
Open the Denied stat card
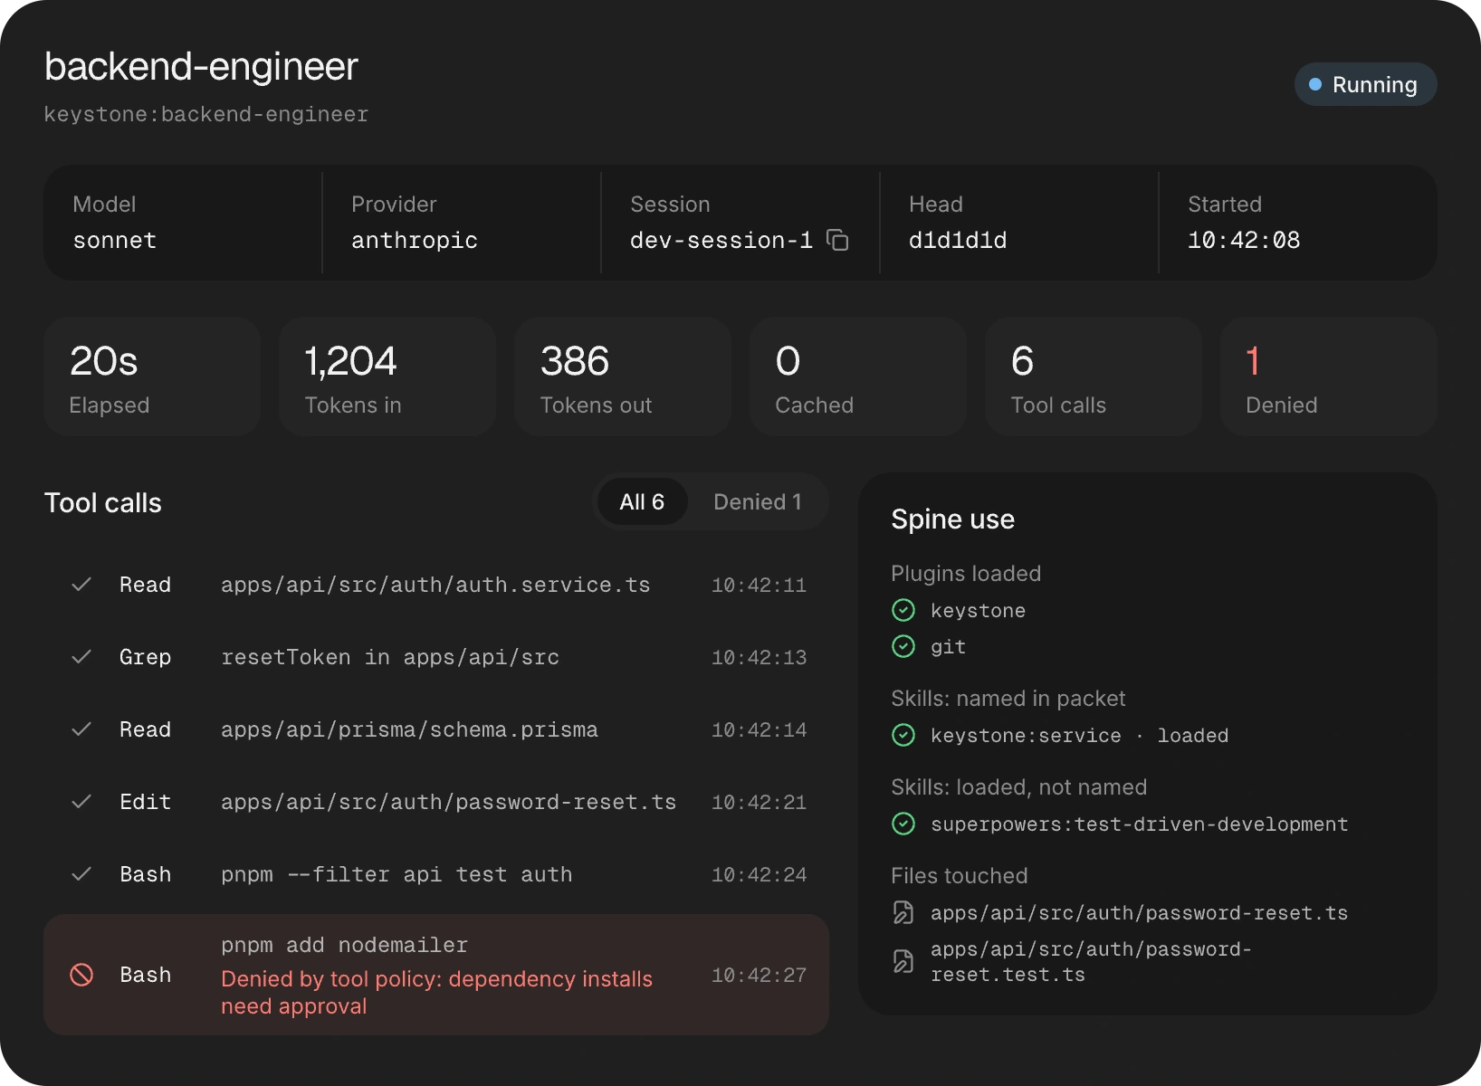click(x=1328, y=376)
